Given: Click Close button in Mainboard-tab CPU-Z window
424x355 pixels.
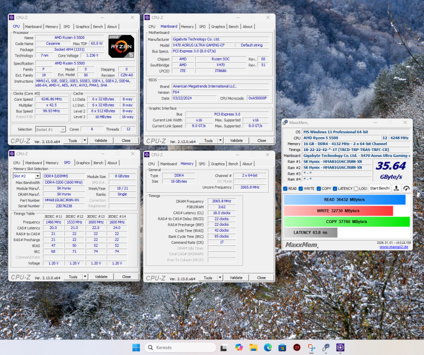Looking at the screenshot, I should (261, 140).
